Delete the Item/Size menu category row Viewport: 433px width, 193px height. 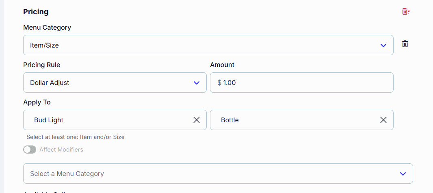(405, 44)
